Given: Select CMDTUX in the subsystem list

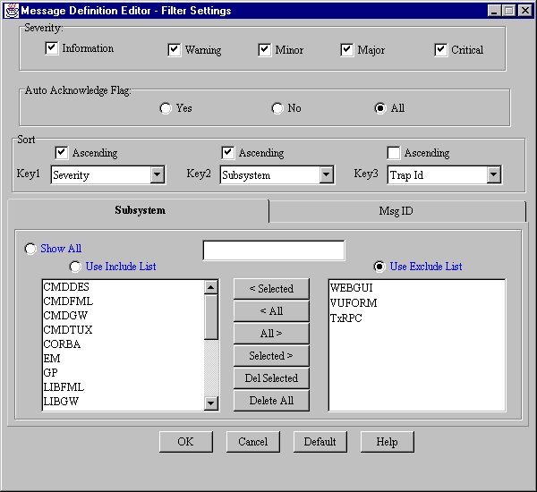Looking at the screenshot, I should point(124,330).
